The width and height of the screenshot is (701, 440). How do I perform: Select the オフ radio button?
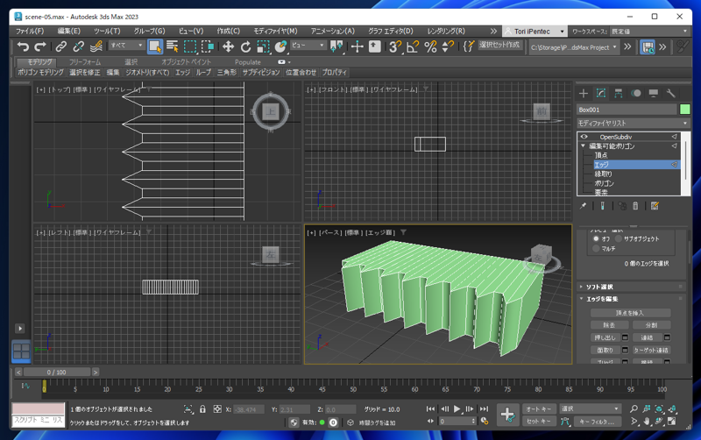click(596, 238)
